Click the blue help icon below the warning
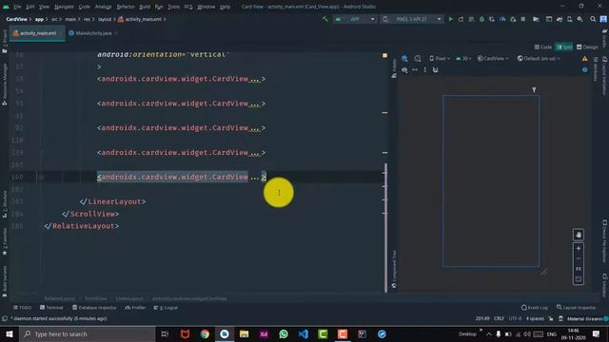 pos(584,69)
